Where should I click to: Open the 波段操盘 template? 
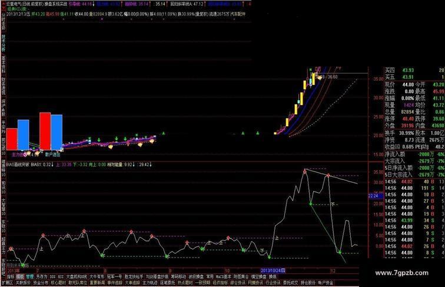tap(196, 276)
